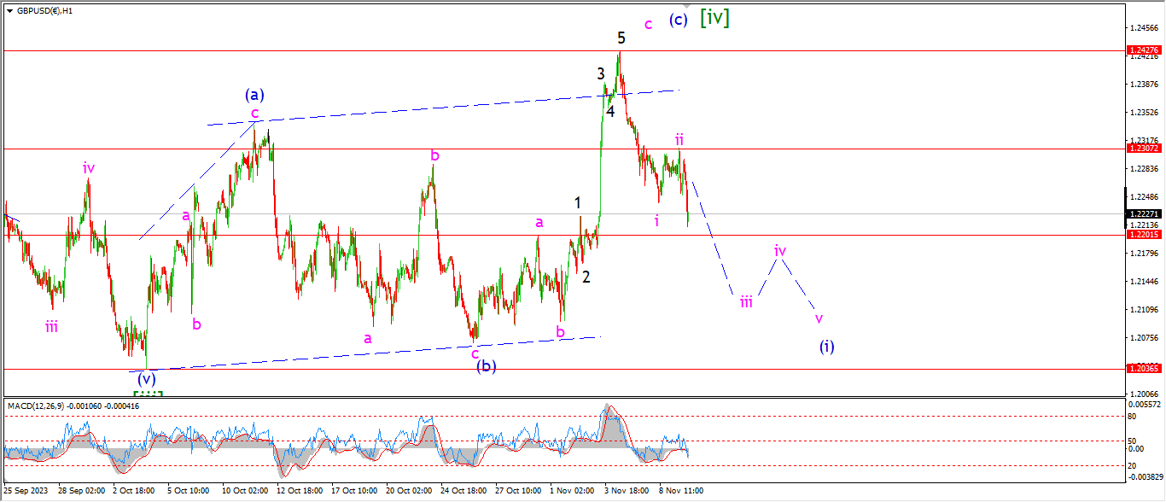Image resolution: width=1166 pixels, height=502 pixels.
Task: Click the gray chart shift triangle marker
Action: [x=687, y=4]
